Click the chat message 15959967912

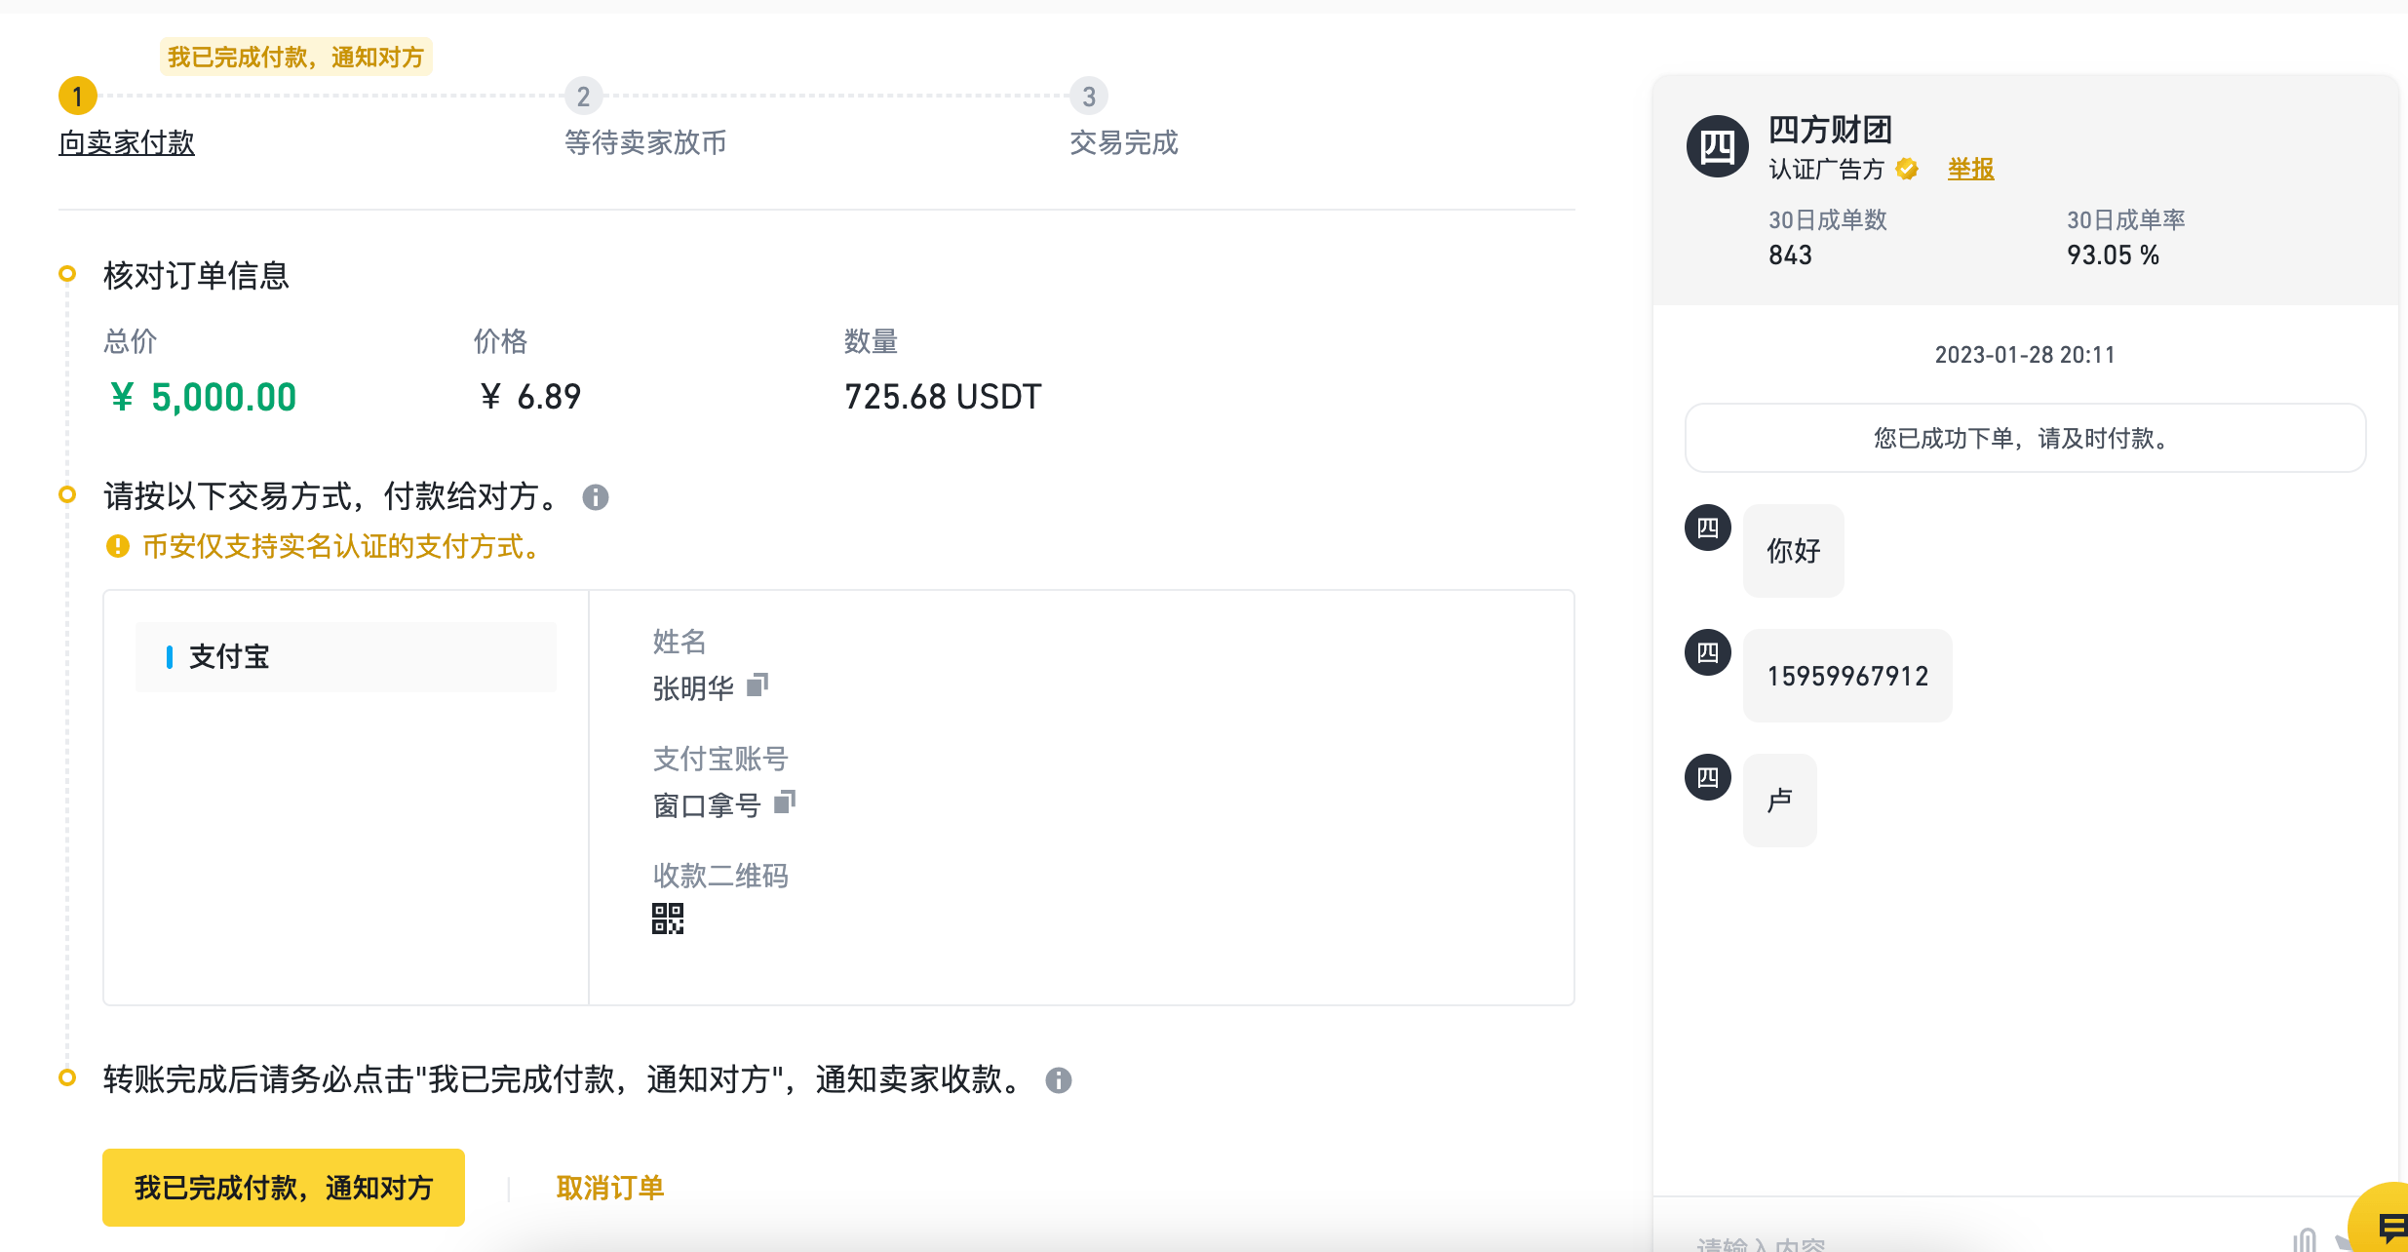coord(1847,676)
